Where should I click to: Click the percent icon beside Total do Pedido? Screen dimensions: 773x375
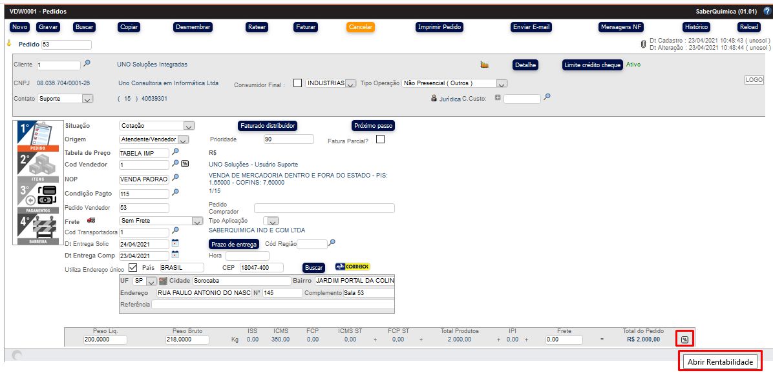(685, 340)
